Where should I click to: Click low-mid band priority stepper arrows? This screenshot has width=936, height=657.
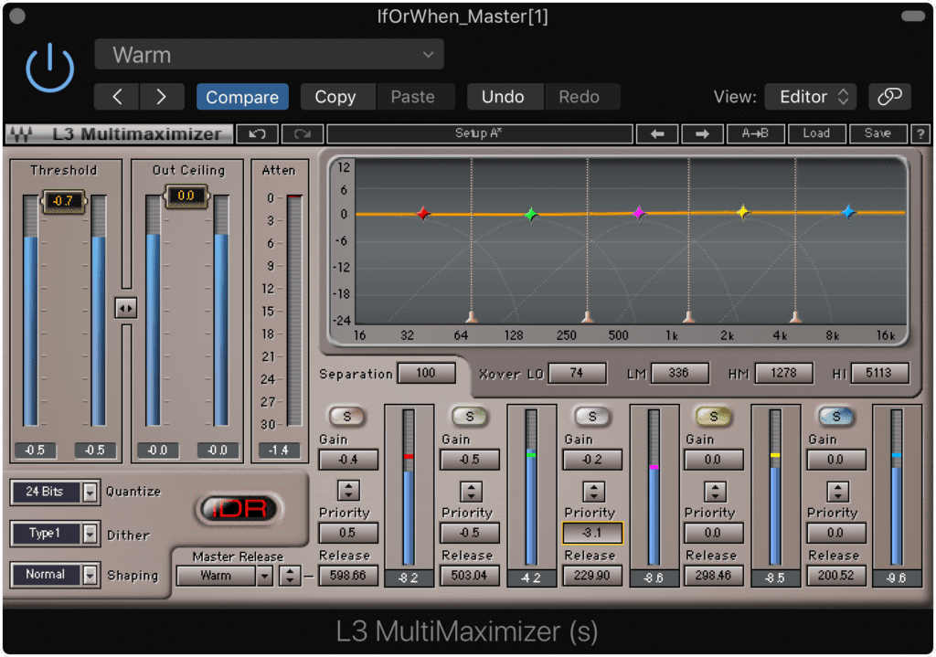tap(471, 491)
